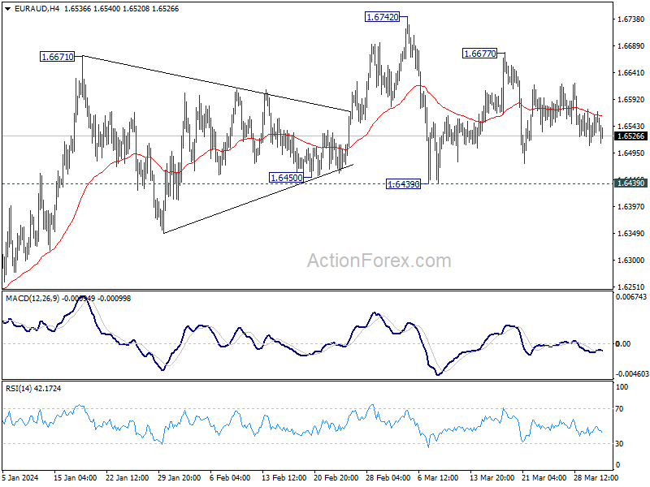Image resolution: width=650 pixels, height=487 pixels.
Task: Click the 1.62510 price axis value
Action: click(x=631, y=287)
